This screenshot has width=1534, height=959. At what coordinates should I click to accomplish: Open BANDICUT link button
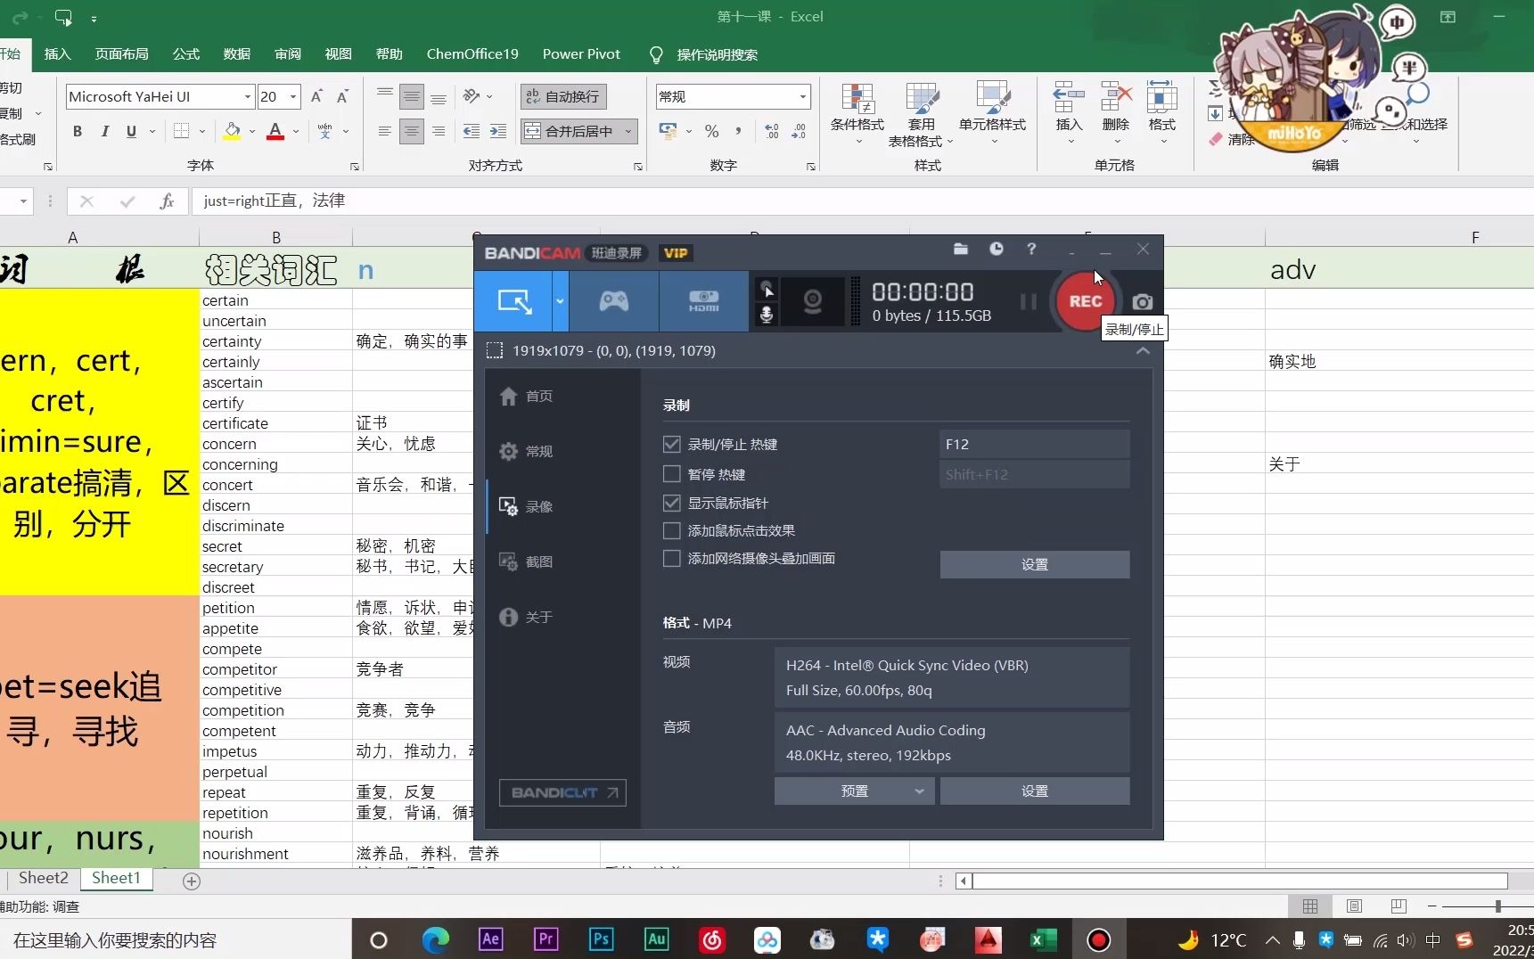[x=562, y=792]
